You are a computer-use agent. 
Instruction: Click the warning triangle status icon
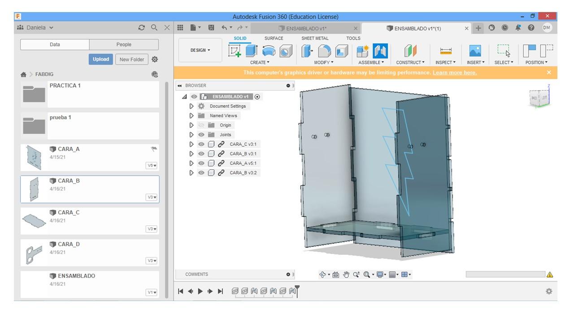[550, 275]
